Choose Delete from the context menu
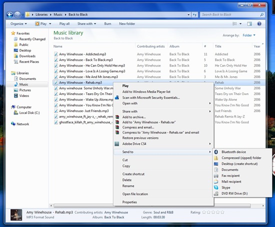275x227 pixels. (x=127, y=180)
